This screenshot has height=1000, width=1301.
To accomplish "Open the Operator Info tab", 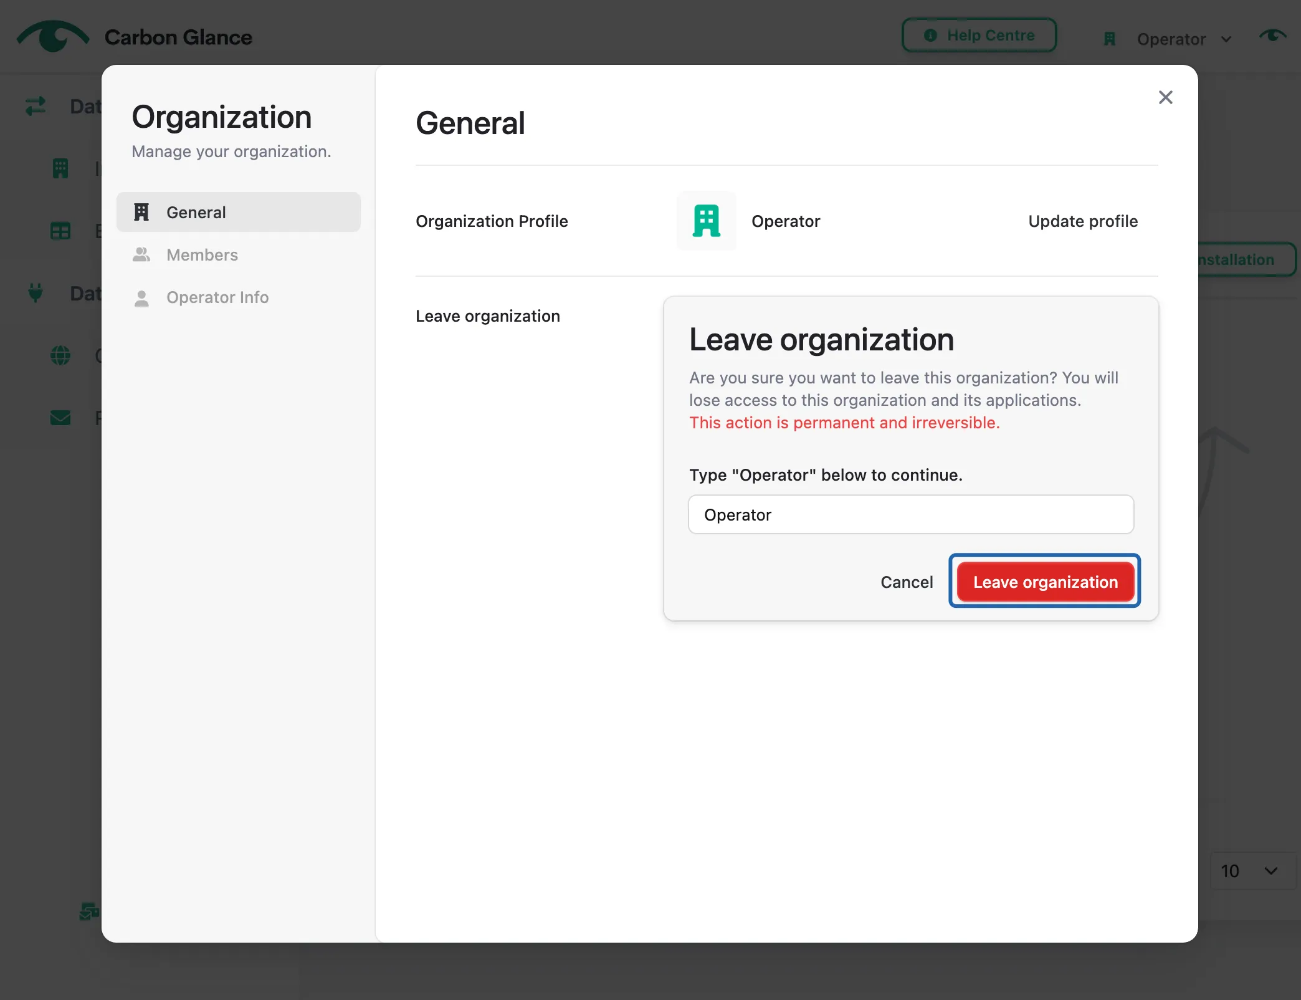I will tap(239, 297).
